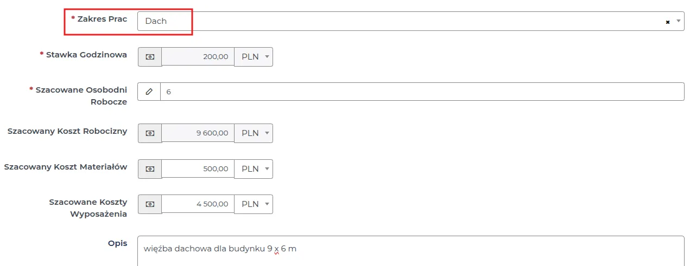Open the Stawka Godzinowa PLN currency dropdown
Image resolution: width=690 pixels, height=266 pixels.
pyautogui.click(x=254, y=57)
